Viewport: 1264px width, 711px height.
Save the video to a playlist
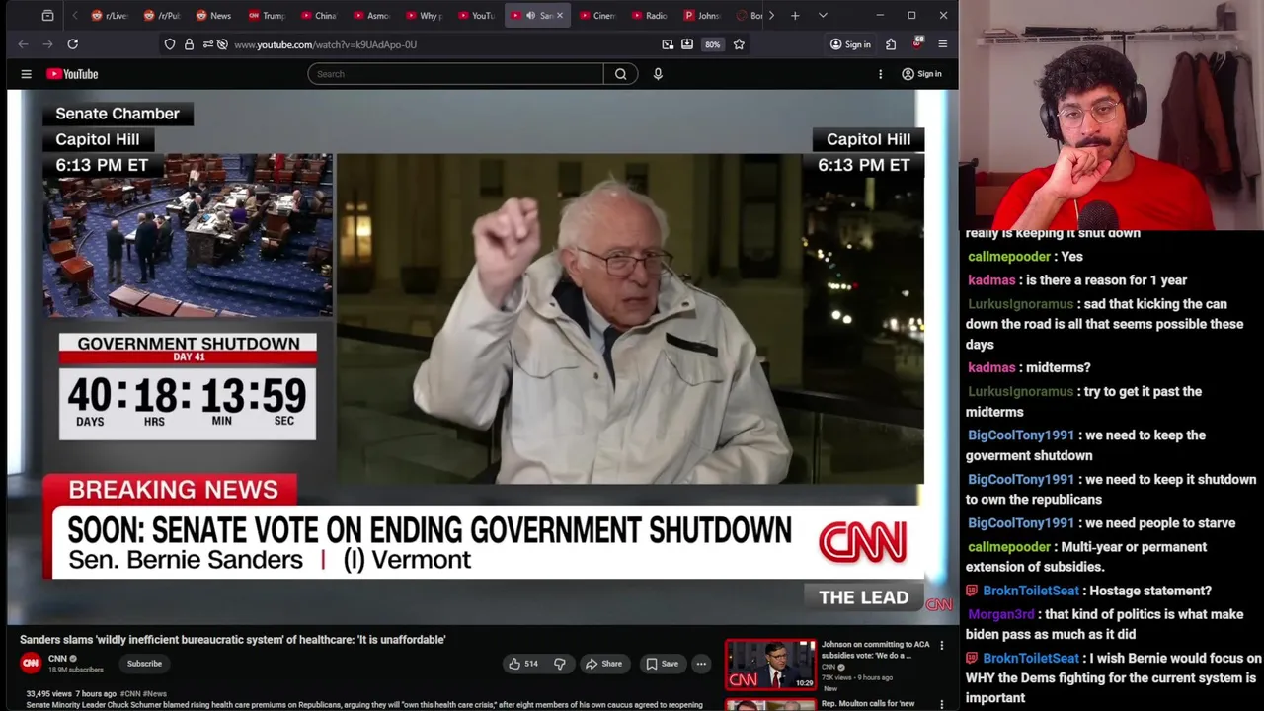pos(662,664)
